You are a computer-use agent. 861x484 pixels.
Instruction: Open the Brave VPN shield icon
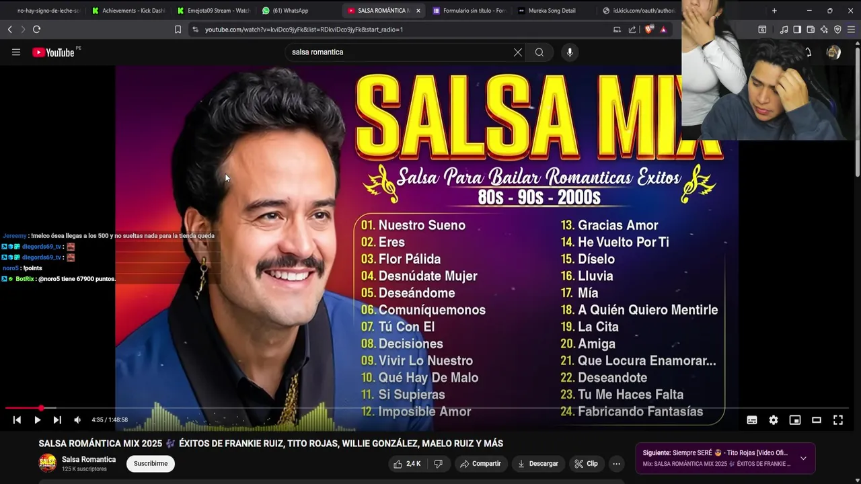pyautogui.click(x=837, y=30)
